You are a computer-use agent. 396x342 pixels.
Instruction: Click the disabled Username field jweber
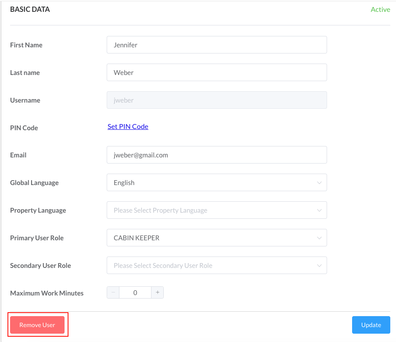point(216,100)
